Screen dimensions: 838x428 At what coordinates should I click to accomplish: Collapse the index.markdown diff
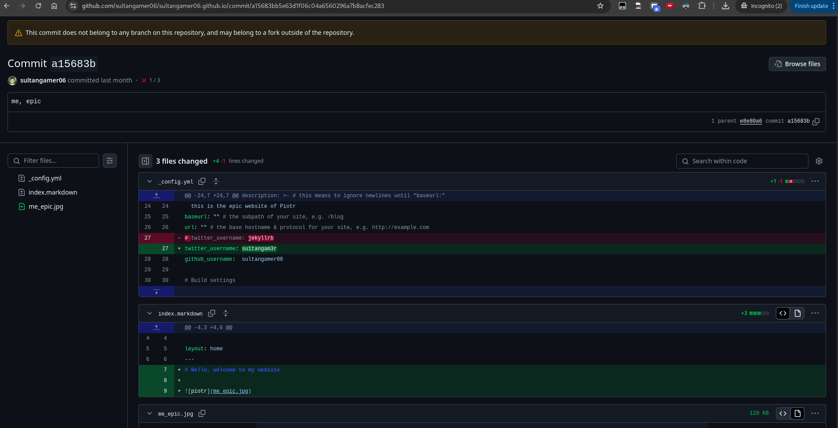point(149,313)
